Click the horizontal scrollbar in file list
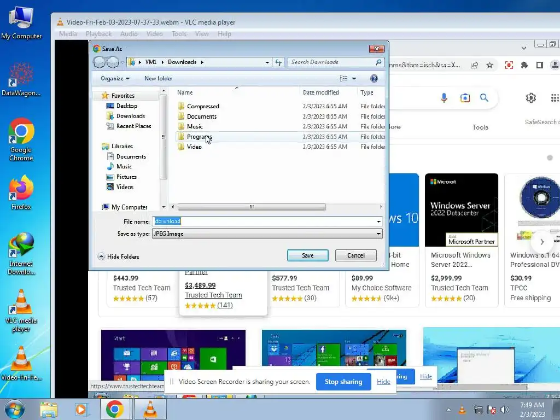This screenshot has height=420, width=560. (252, 207)
